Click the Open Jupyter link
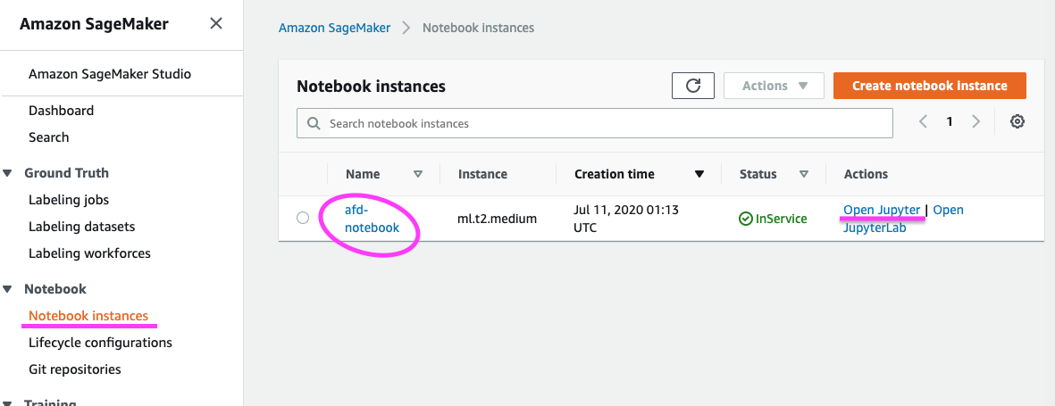The image size is (1055, 406). [881, 210]
